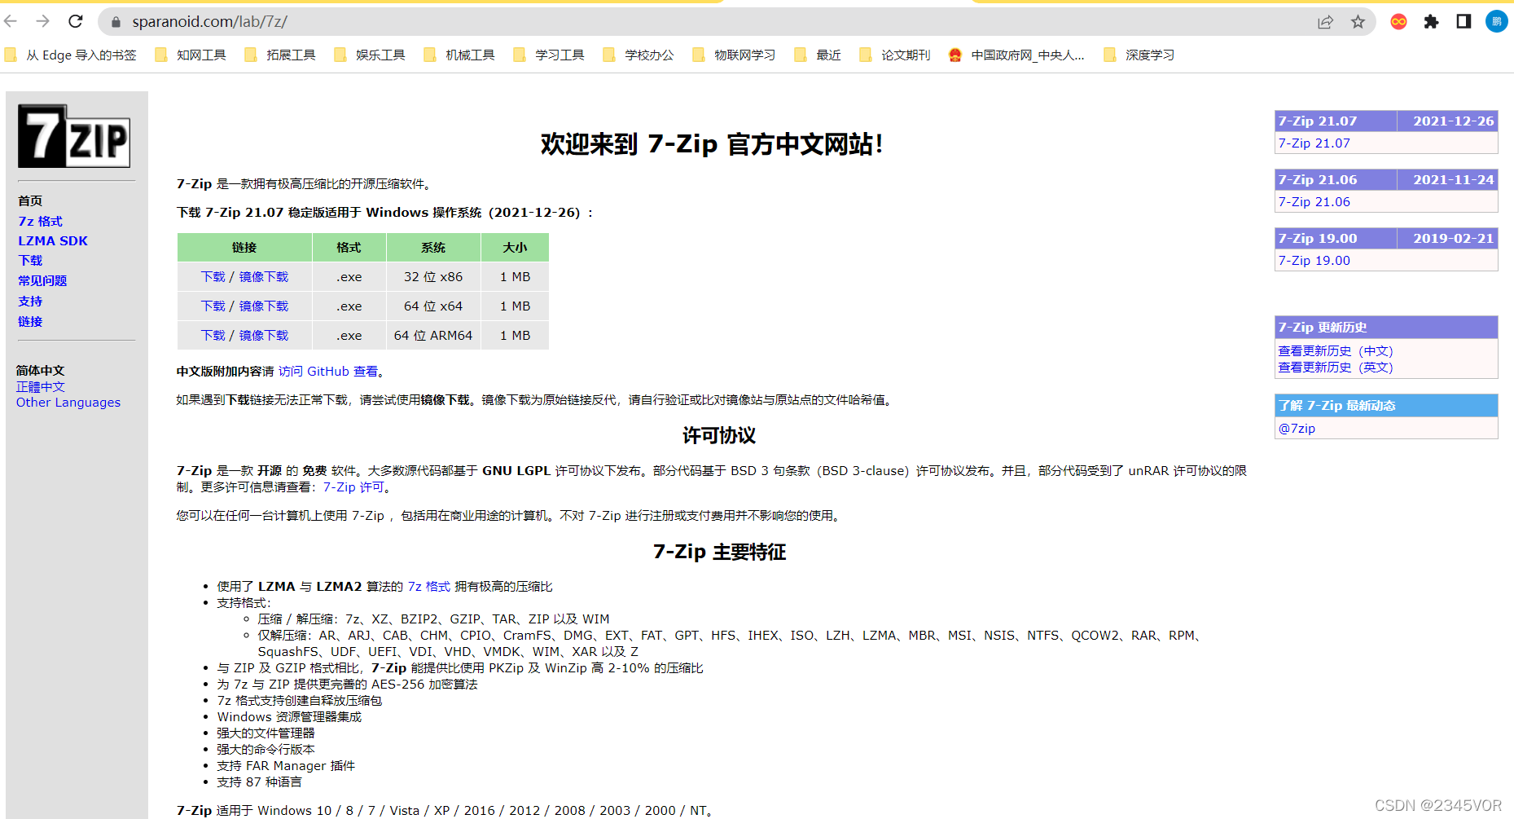Open the LZMA SDK sidebar link

coord(53,240)
